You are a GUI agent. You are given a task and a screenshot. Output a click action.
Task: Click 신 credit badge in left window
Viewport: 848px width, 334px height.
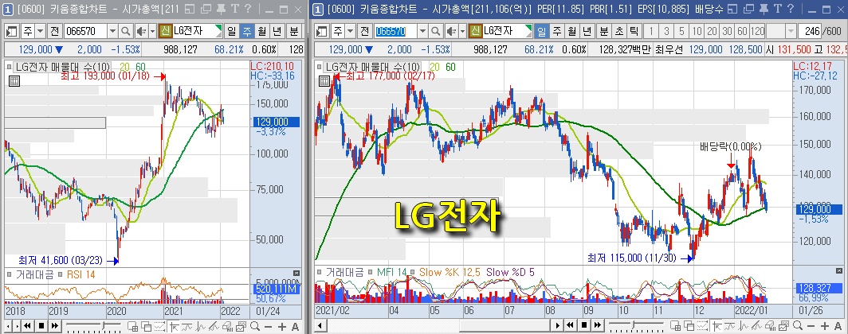click(x=166, y=31)
